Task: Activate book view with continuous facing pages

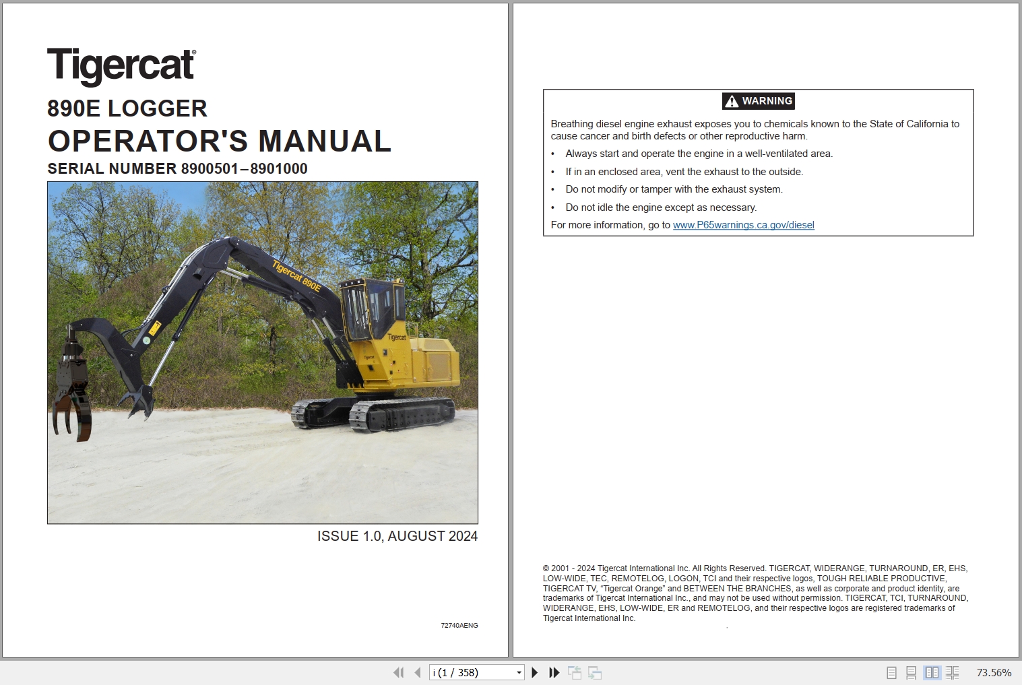Action: click(x=953, y=672)
